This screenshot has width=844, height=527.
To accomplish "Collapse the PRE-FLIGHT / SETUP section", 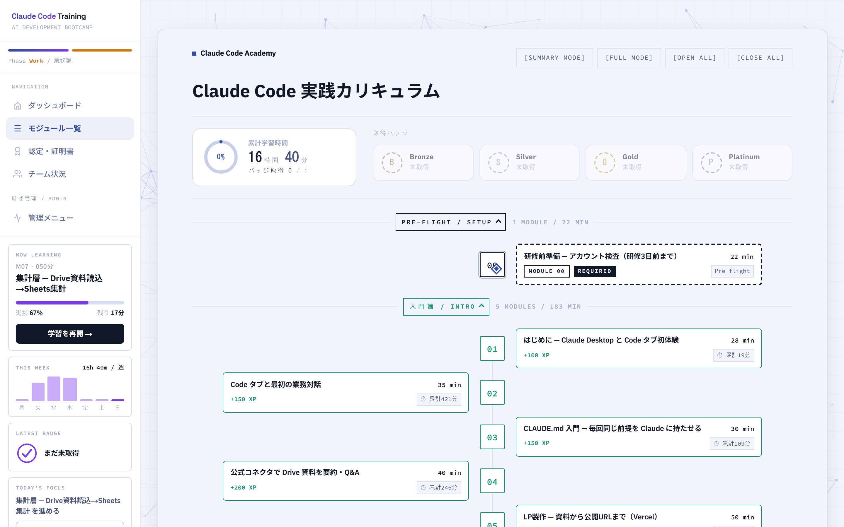I will point(451,222).
